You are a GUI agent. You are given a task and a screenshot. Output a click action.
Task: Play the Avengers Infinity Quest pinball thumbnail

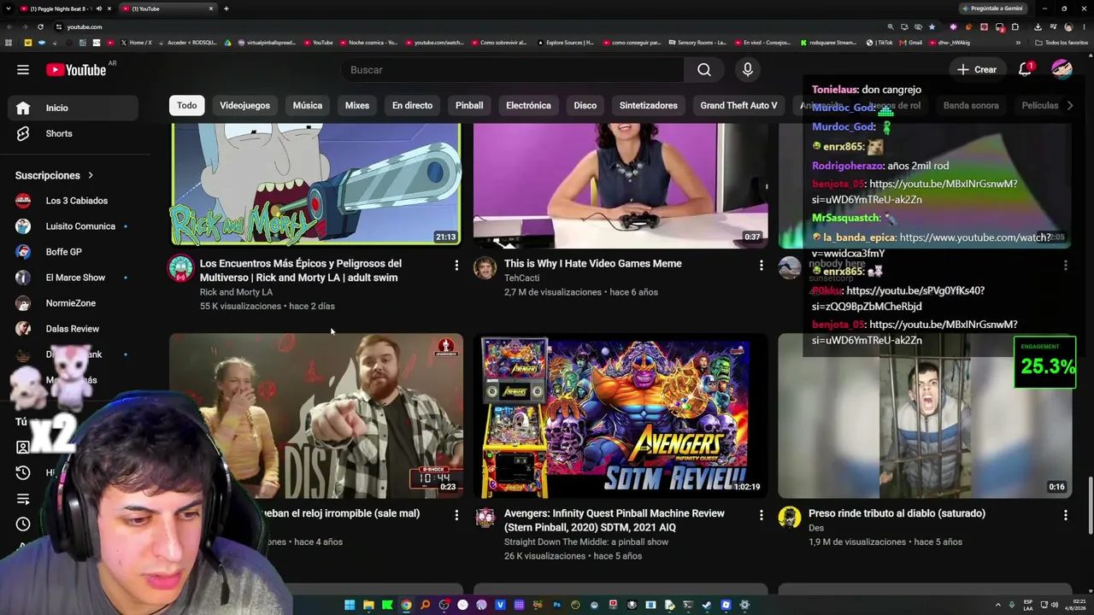coord(621,416)
